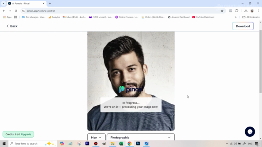The height and width of the screenshot is (147, 262).
Task: Click the page vertical scrollbar
Action: pyautogui.click(x=260, y=62)
